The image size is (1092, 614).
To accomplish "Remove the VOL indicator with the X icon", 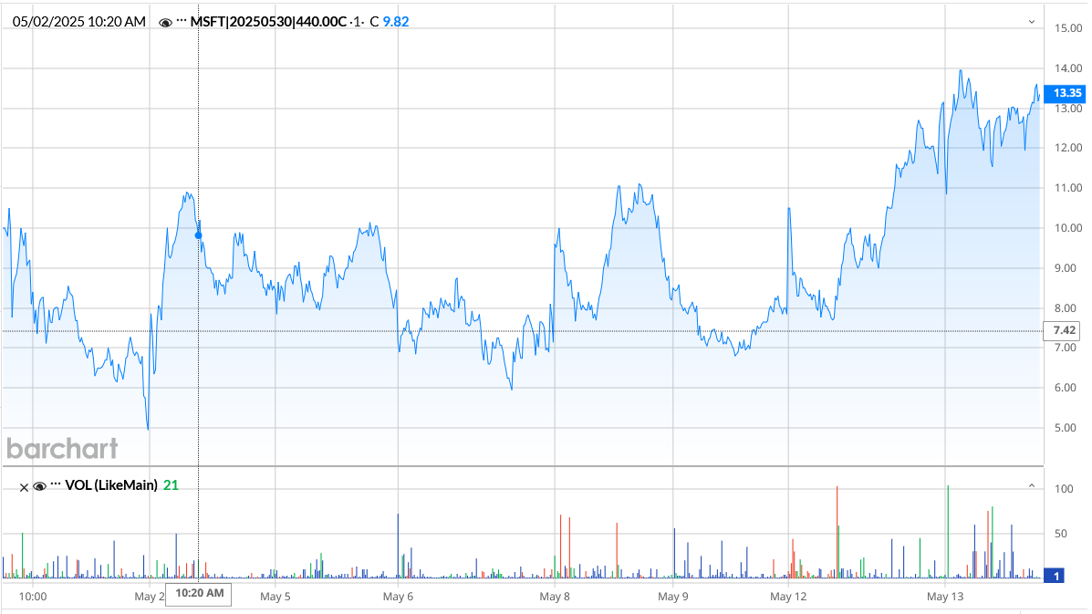I will [x=24, y=486].
